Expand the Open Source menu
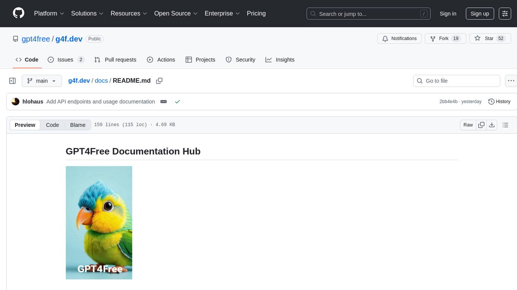The image size is (517, 290). pos(176,13)
